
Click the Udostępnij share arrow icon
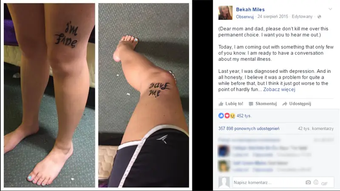tap(284, 104)
